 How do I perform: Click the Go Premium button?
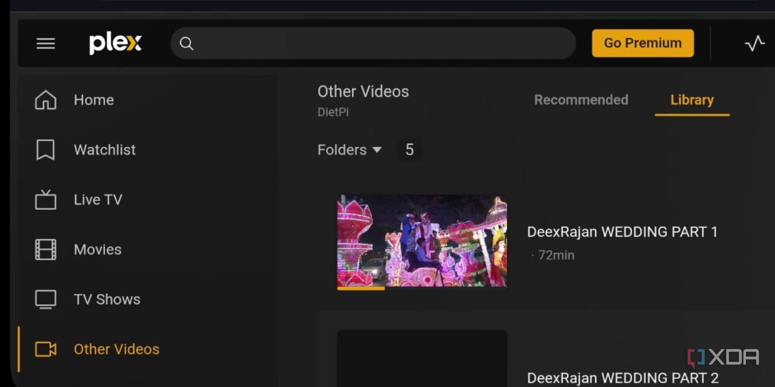coord(643,44)
